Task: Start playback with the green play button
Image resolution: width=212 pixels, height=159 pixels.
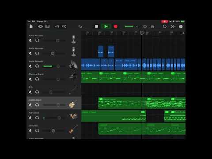Action: pyautogui.click(x=106, y=26)
